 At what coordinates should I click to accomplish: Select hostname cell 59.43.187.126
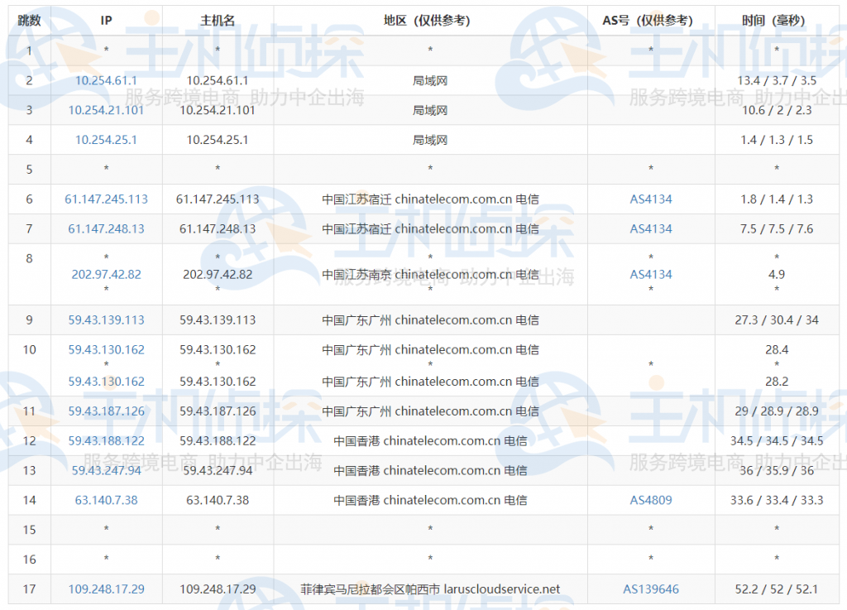coord(218,411)
